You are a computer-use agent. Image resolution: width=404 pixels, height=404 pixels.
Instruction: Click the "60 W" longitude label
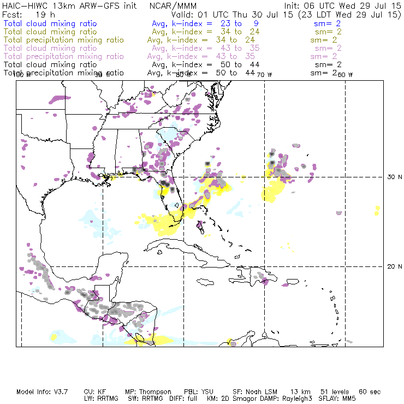point(345,75)
